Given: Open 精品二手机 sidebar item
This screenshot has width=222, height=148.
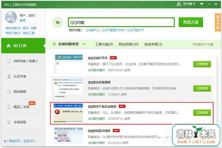Looking at the screenshot, I should click(x=23, y=107).
